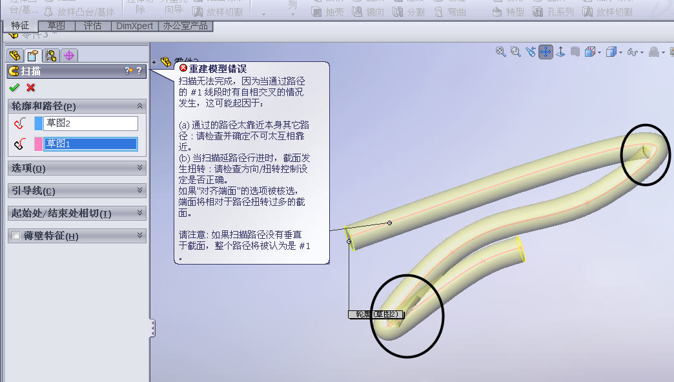This screenshot has width=674, height=382.
Task: Click the 特型 freeform tool icon
Action: click(x=497, y=12)
